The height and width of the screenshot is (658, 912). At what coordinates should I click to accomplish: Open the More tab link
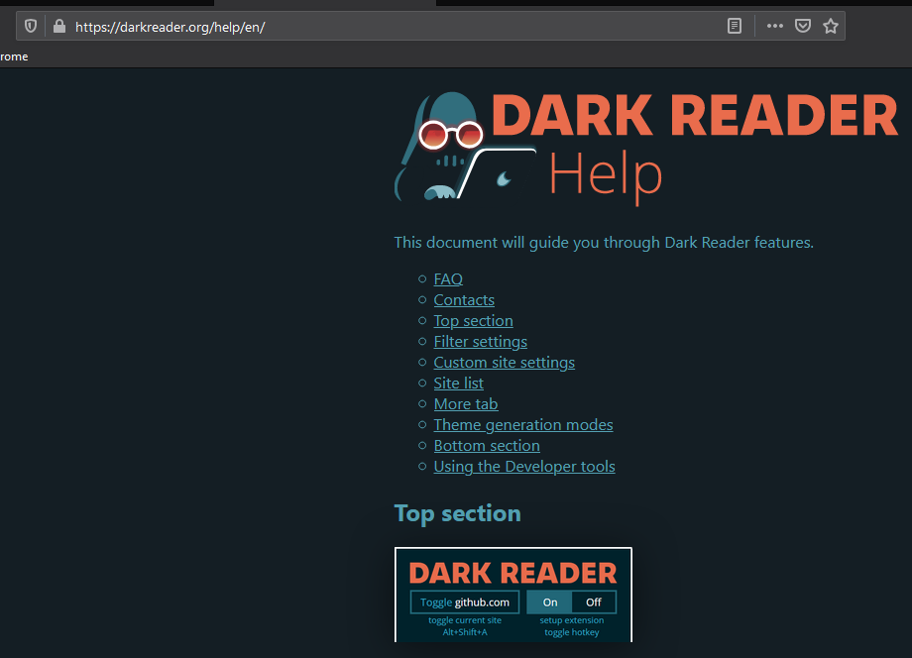click(x=465, y=404)
